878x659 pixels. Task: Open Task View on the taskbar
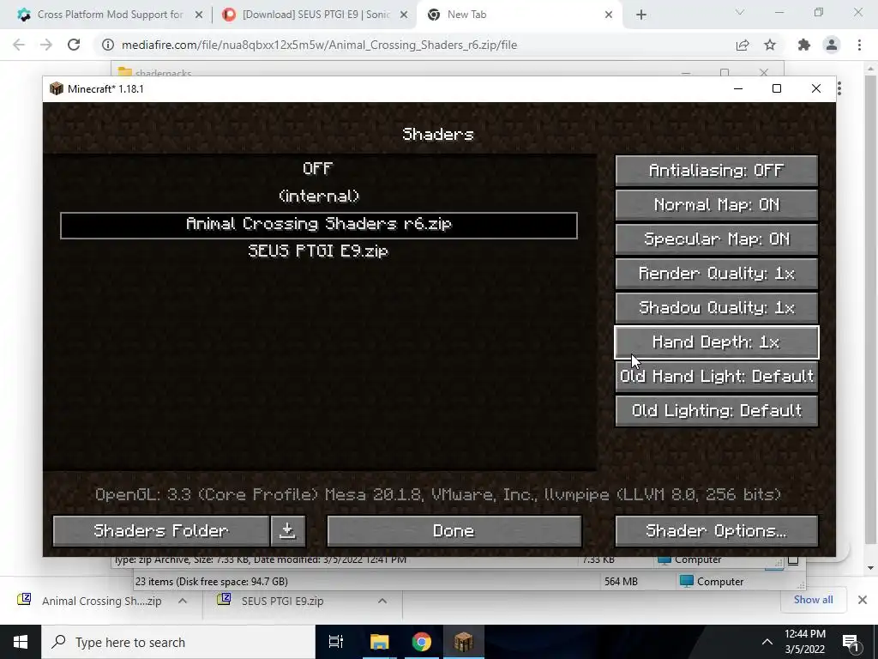pos(336,642)
